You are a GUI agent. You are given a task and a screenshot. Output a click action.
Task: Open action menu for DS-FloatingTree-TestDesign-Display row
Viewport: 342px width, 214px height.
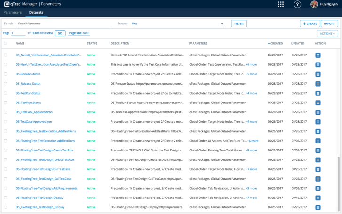tap(318, 198)
